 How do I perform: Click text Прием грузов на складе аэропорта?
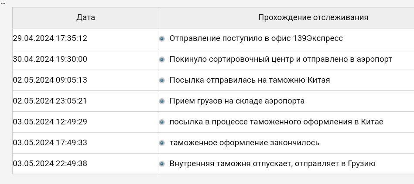click(x=237, y=101)
